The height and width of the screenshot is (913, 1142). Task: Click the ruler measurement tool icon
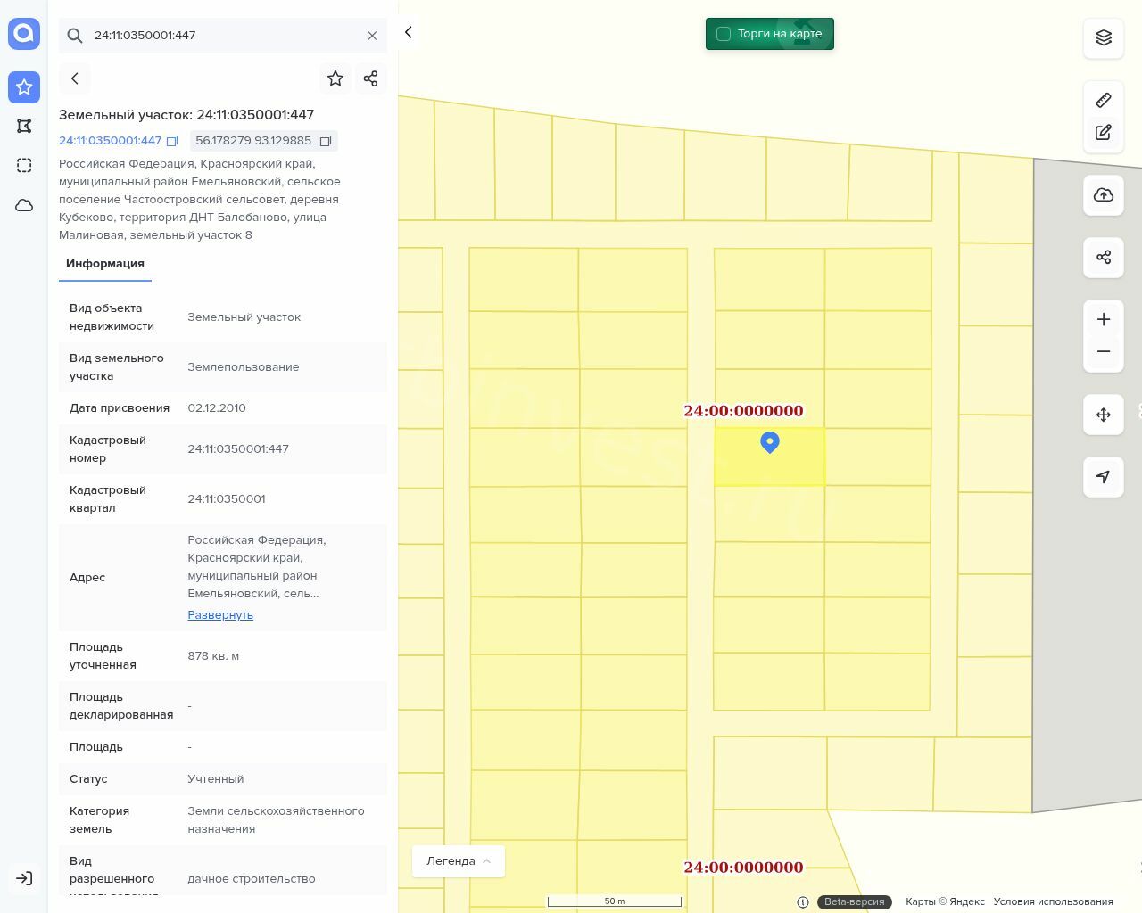[1104, 100]
